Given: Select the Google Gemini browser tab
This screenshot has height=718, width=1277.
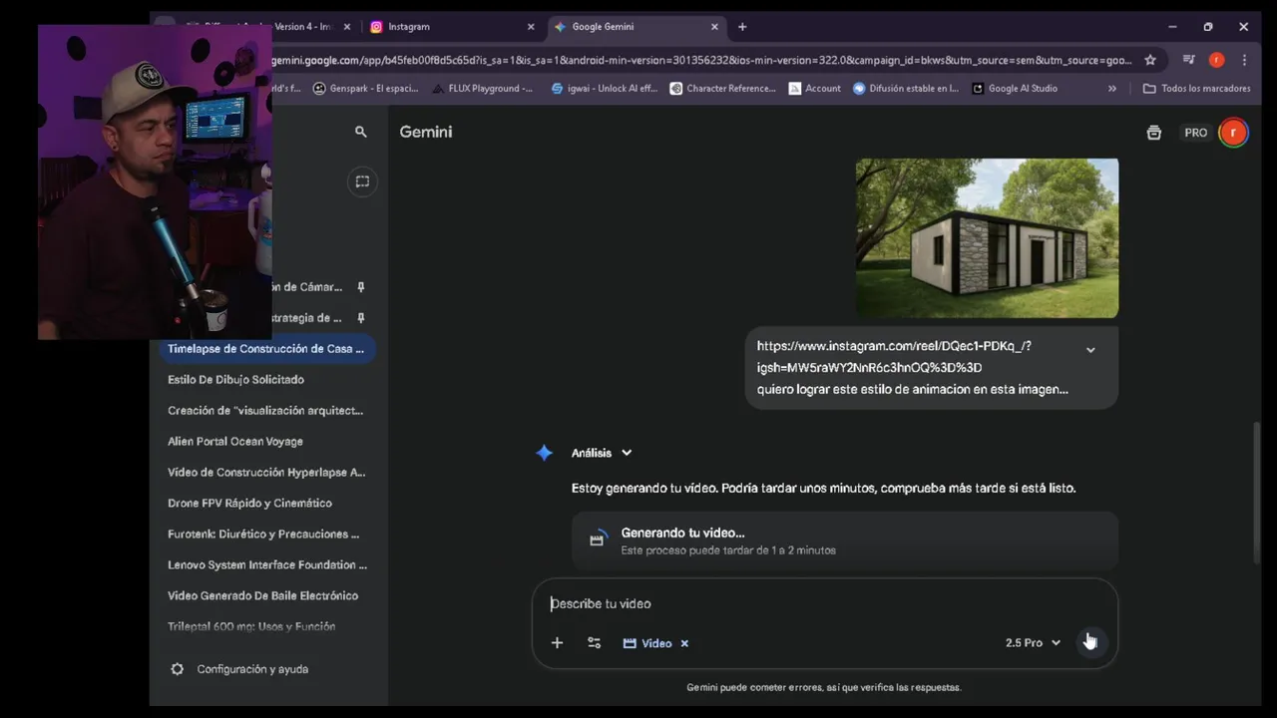Looking at the screenshot, I should [x=636, y=27].
